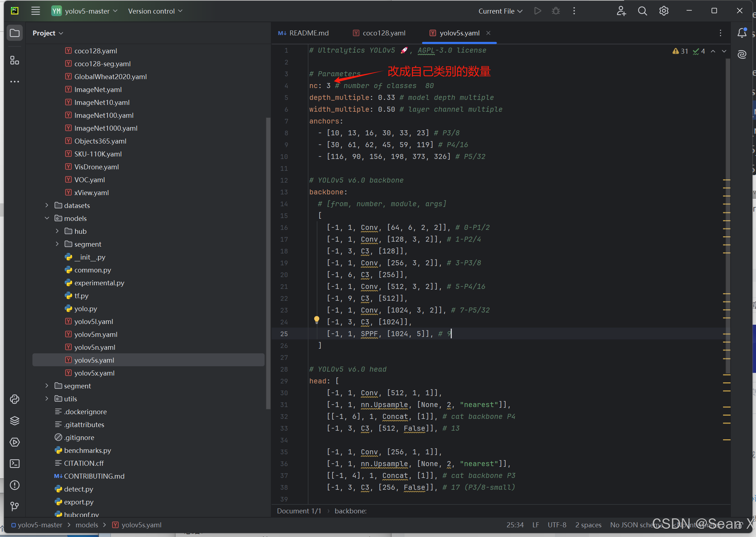Open the Version control dropdown
756x537 pixels.
pyautogui.click(x=155, y=11)
